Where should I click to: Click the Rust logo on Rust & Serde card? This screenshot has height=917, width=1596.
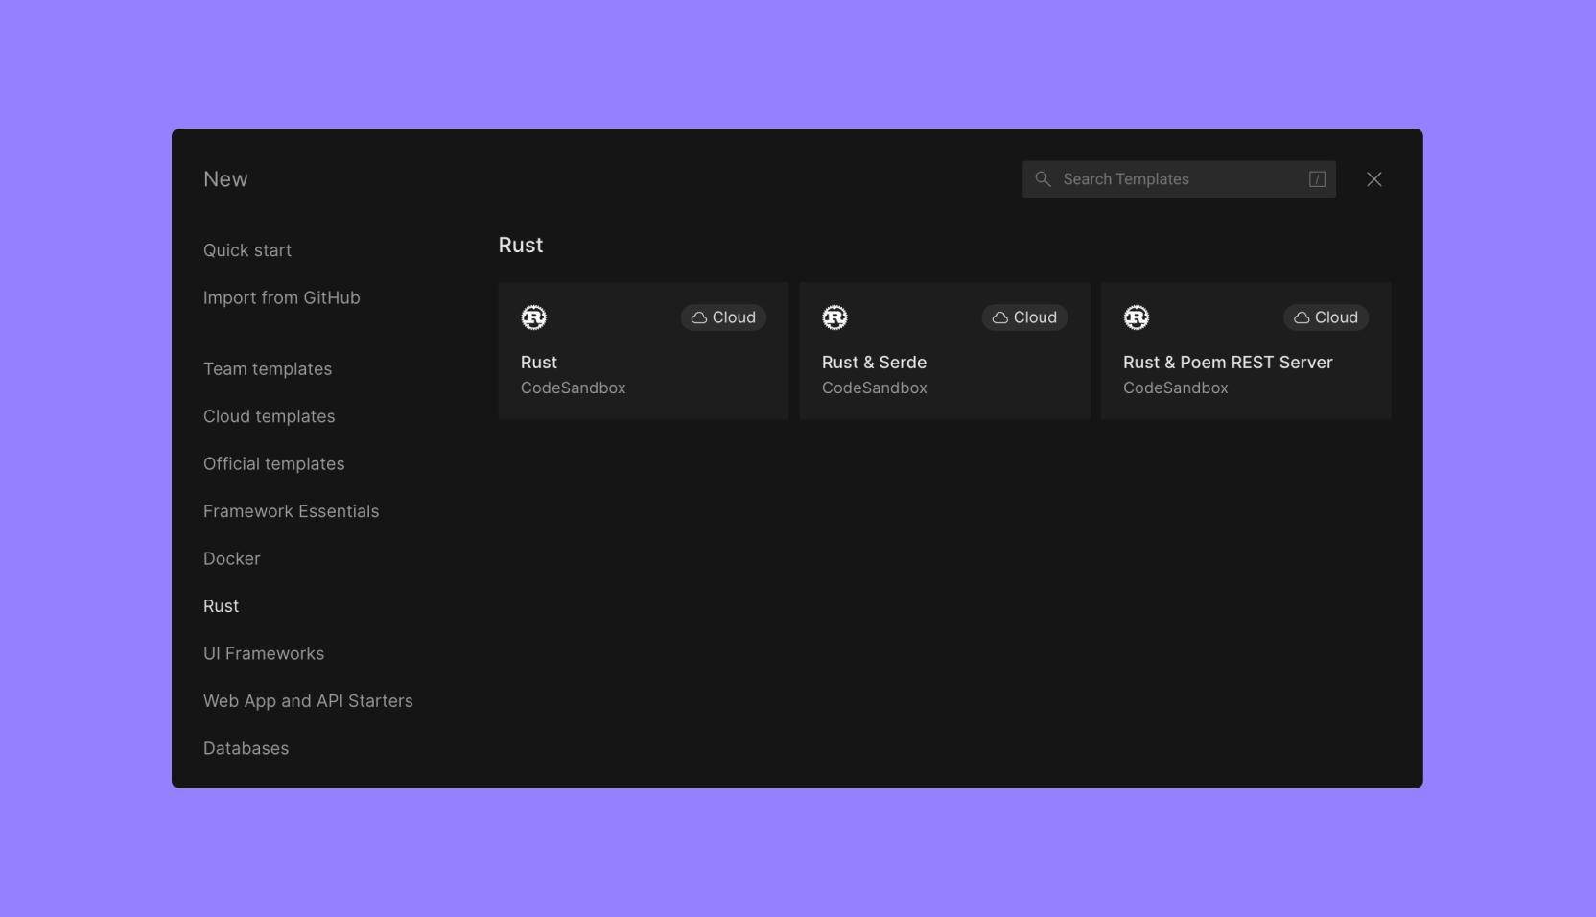(834, 317)
